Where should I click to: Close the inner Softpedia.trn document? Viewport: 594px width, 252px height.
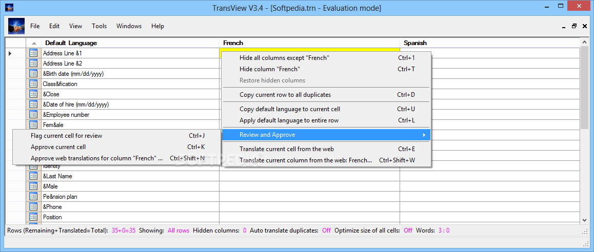585,26
